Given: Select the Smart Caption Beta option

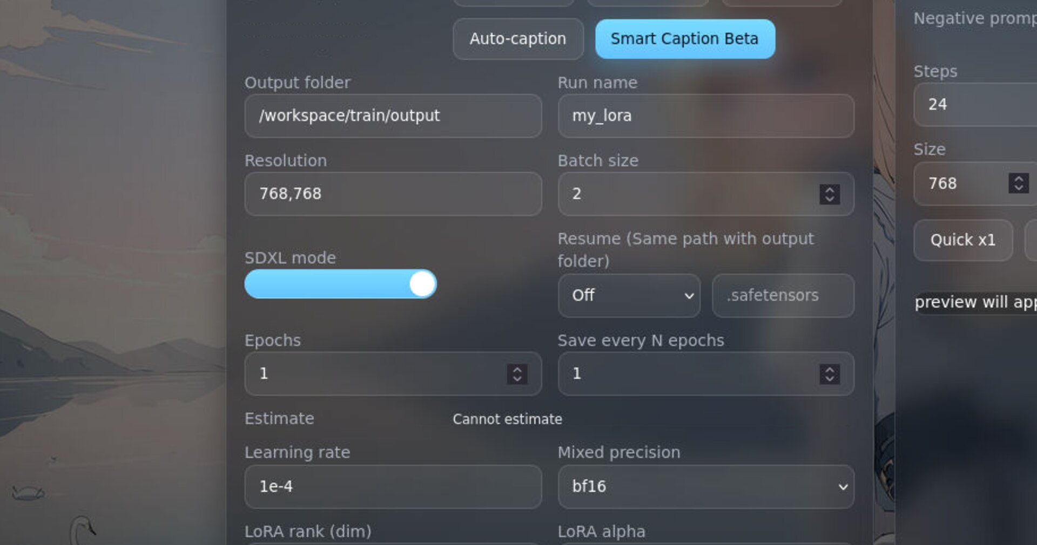Looking at the screenshot, I should 684,38.
